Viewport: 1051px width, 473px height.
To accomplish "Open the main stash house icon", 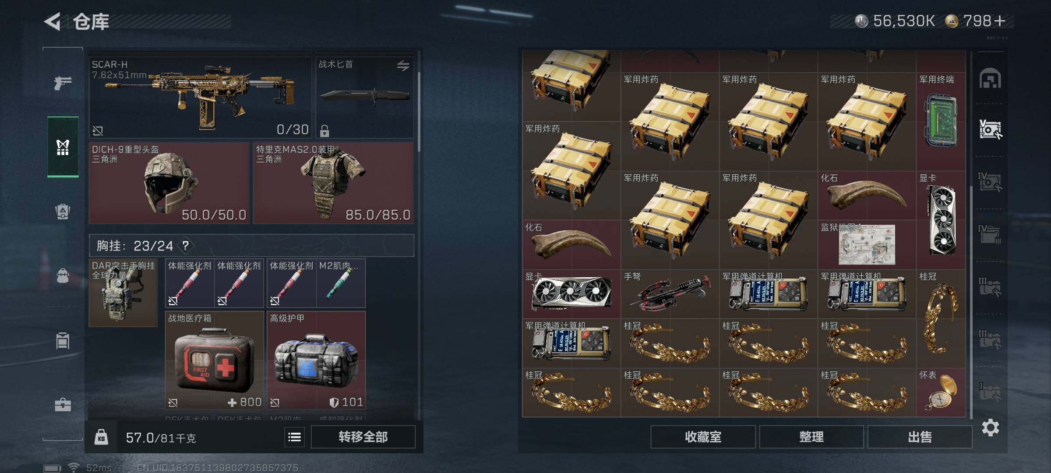I will click(990, 79).
